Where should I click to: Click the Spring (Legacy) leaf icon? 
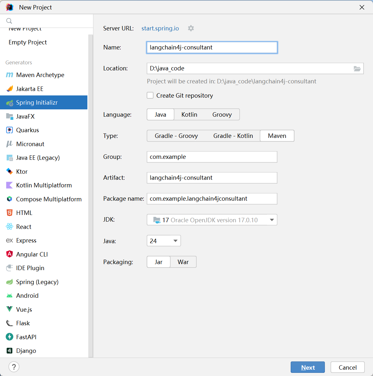pyautogui.click(x=9, y=282)
